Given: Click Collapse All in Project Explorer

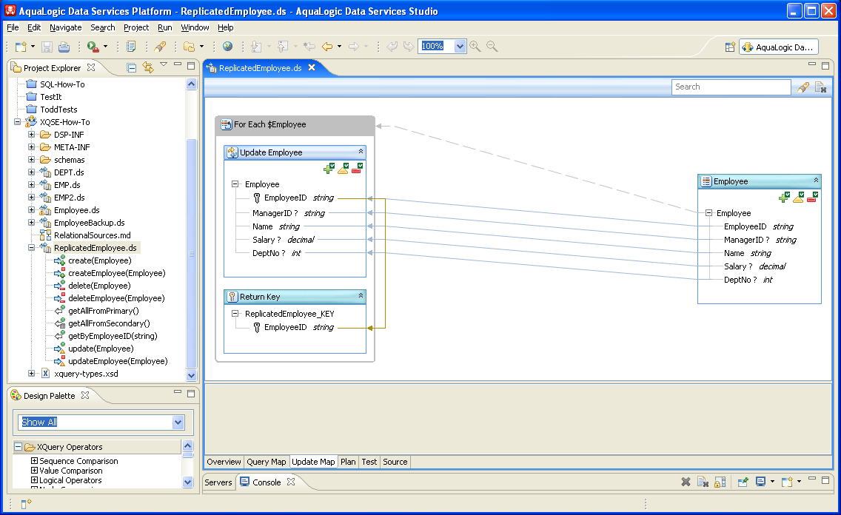Looking at the screenshot, I should coord(132,67).
